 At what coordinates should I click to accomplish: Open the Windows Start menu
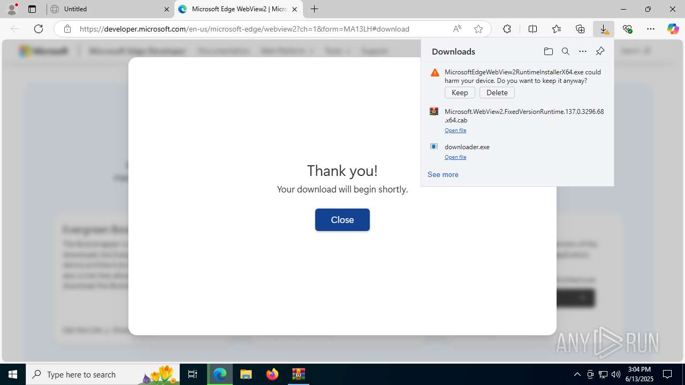(x=13, y=374)
